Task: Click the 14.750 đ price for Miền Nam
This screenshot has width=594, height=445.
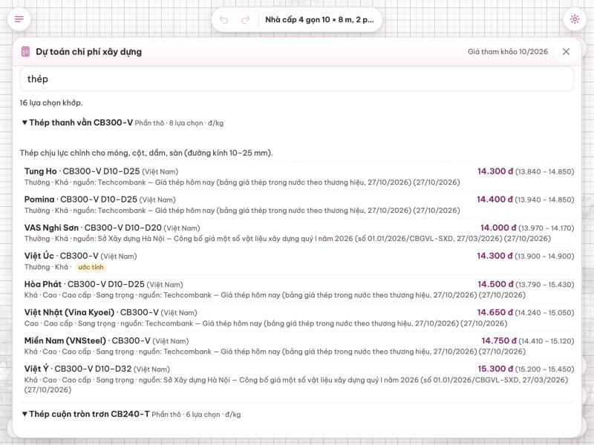Action: click(499, 341)
